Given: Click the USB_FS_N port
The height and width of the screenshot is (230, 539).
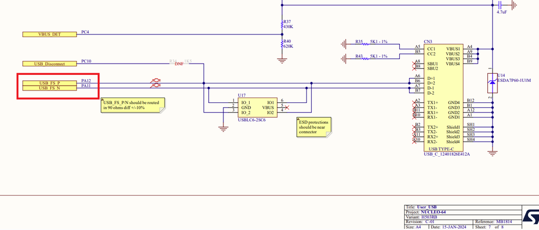Looking at the screenshot, I should pos(50,88).
